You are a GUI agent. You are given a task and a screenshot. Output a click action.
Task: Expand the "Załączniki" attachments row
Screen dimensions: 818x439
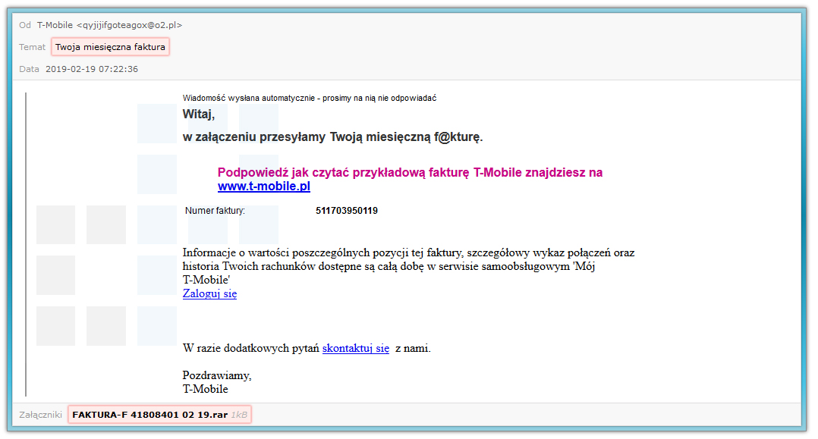point(42,414)
